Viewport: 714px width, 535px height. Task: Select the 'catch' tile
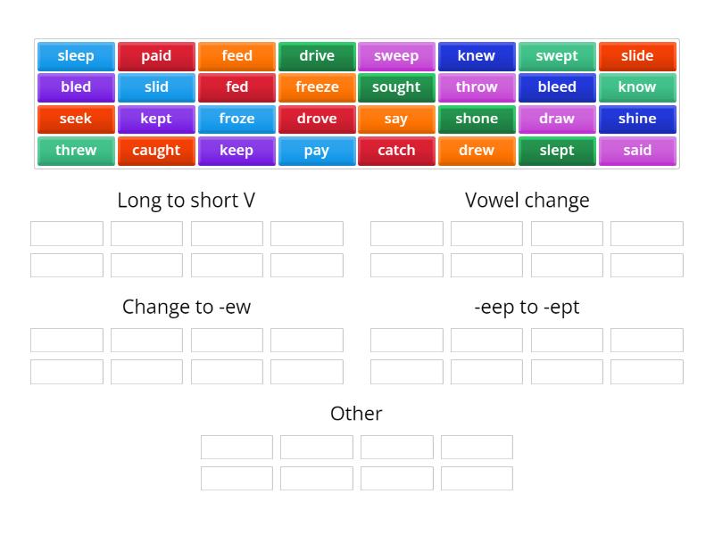(396, 151)
